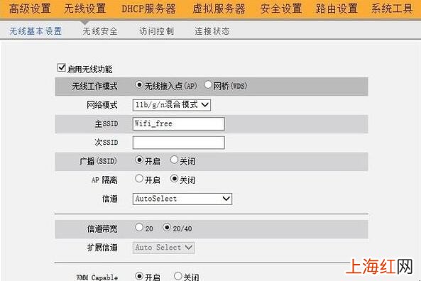Select 关闭 for AP 隔离

[x=174, y=179]
